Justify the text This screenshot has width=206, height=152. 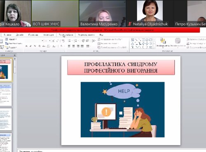point(82,46)
